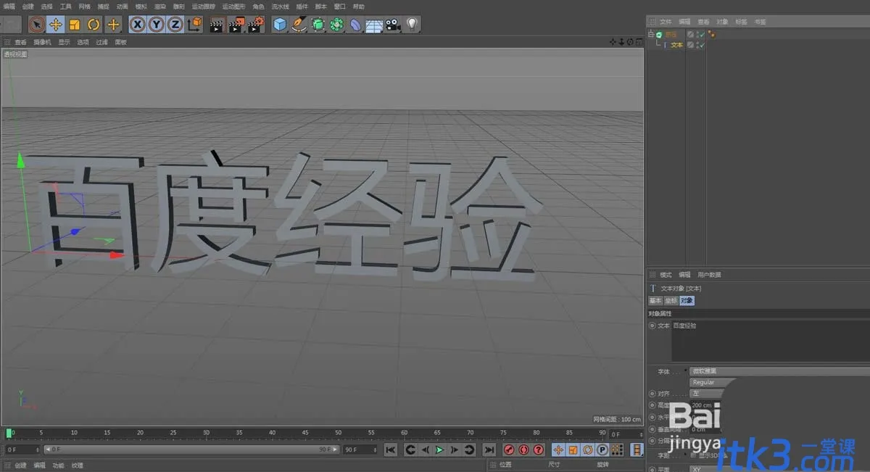
Task: Render to Picture Viewer icon
Action: tap(236, 25)
